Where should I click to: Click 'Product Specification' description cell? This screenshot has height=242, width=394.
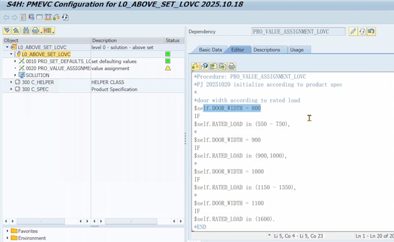pos(114,89)
